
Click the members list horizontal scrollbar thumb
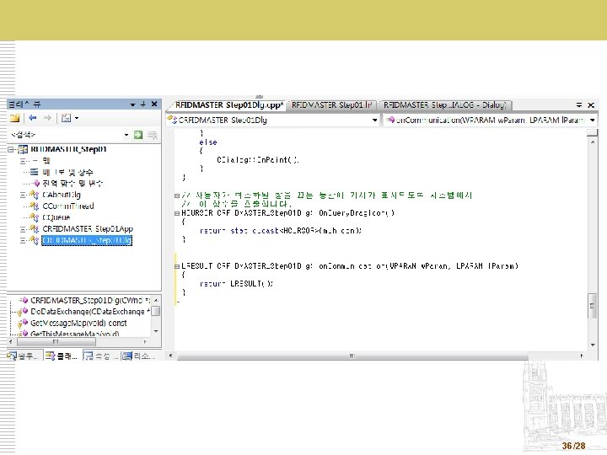pos(56,341)
